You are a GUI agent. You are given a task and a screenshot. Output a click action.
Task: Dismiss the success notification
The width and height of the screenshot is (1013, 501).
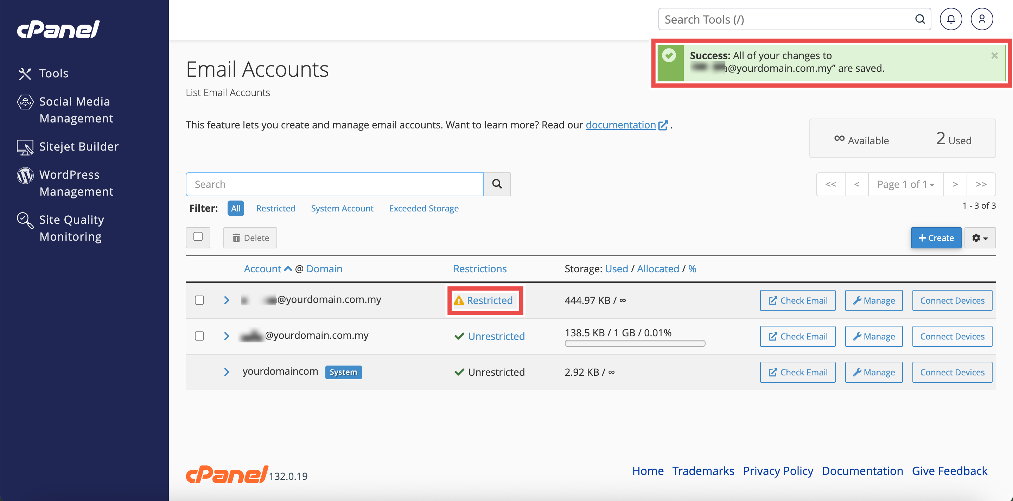pyautogui.click(x=994, y=56)
